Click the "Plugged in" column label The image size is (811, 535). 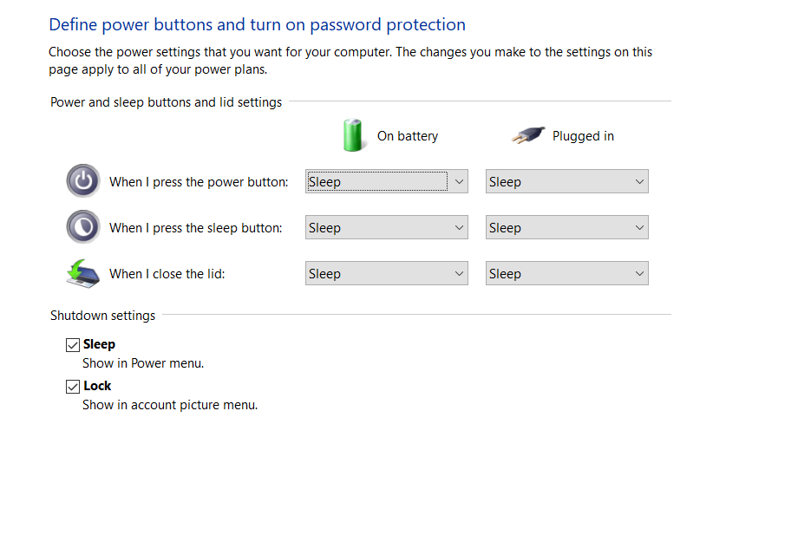(x=583, y=136)
